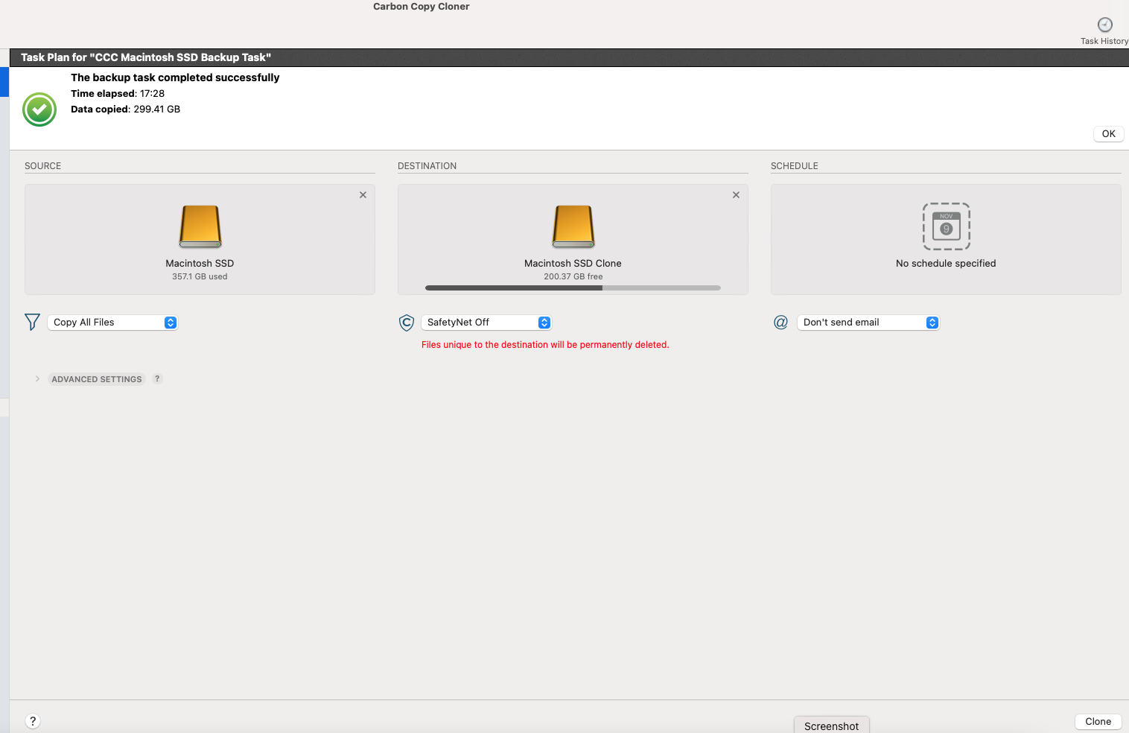The image size is (1129, 733).
Task: Open the Advanced Settings help question mark
Action: coord(157,378)
